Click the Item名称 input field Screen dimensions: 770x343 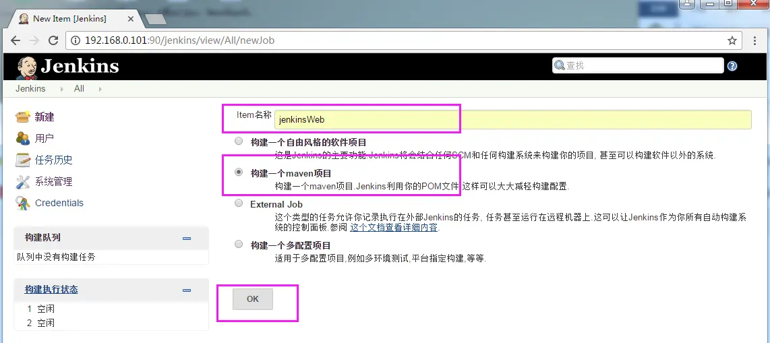(x=512, y=120)
